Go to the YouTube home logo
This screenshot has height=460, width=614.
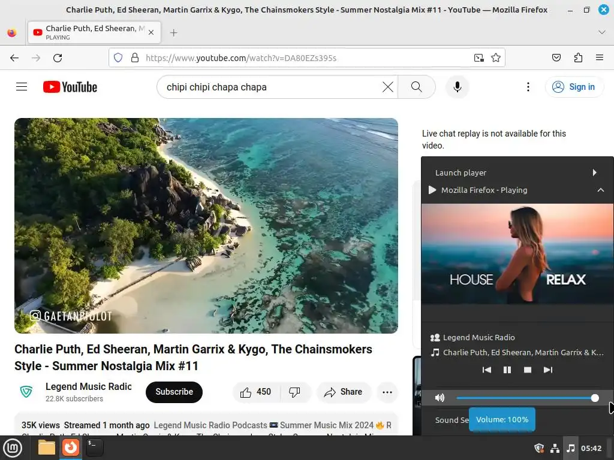pyautogui.click(x=70, y=87)
